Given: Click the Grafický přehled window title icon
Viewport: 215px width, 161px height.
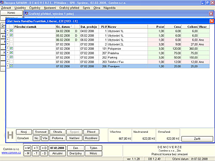Looking at the screenshot, I should click(x=26, y=14).
